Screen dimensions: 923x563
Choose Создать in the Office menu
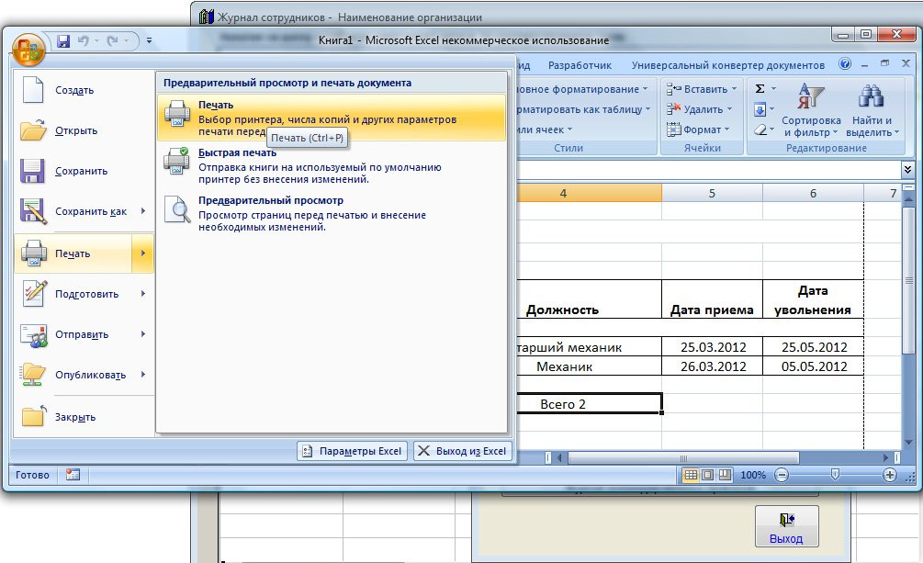84,90
